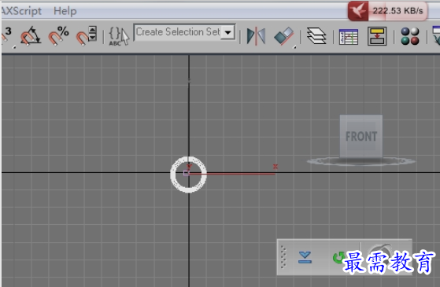The height and width of the screenshot is (287, 440).
Task: Open the Curve Editor
Action: tap(349, 37)
